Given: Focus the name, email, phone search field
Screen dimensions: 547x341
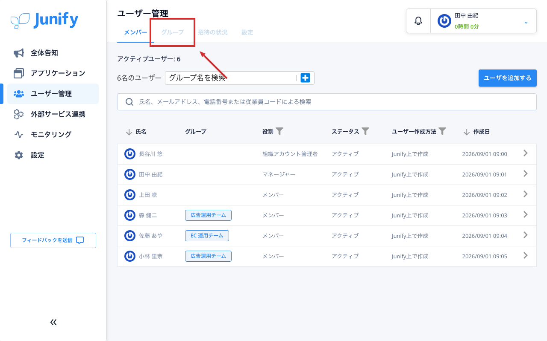Looking at the screenshot, I should [327, 102].
